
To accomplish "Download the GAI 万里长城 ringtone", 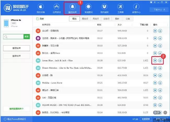I will 160,97.
